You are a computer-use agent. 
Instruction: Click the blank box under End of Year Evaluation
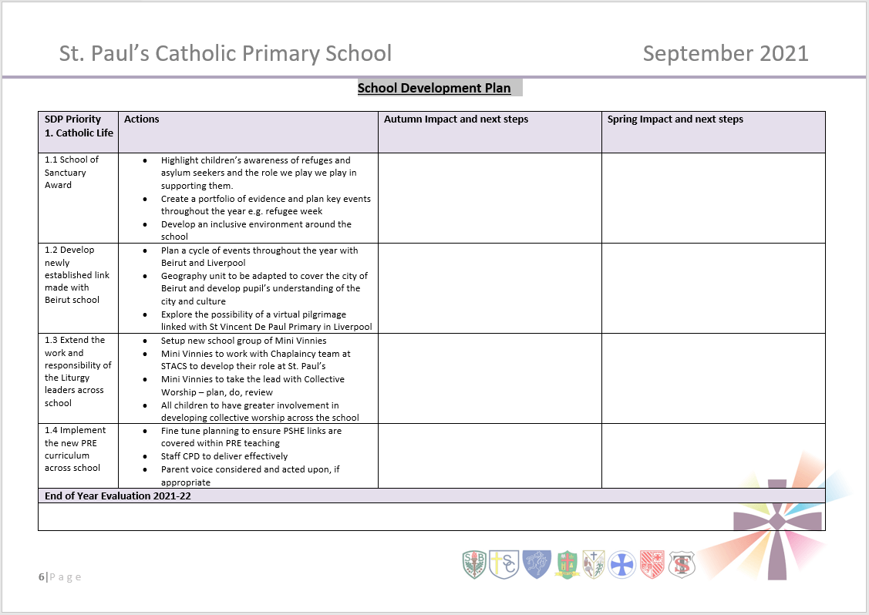[x=432, y=516]
